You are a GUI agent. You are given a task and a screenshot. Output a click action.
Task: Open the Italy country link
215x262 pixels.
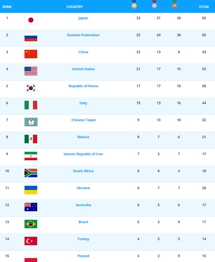(x=83, y=103)
